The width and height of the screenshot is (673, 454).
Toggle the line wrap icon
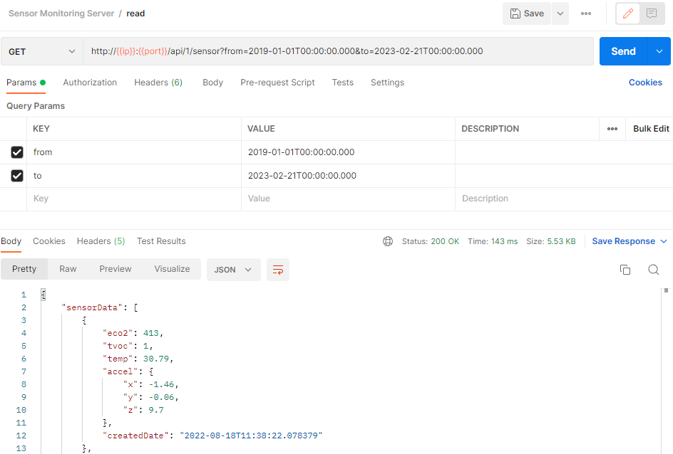click(x=278, y=270)
